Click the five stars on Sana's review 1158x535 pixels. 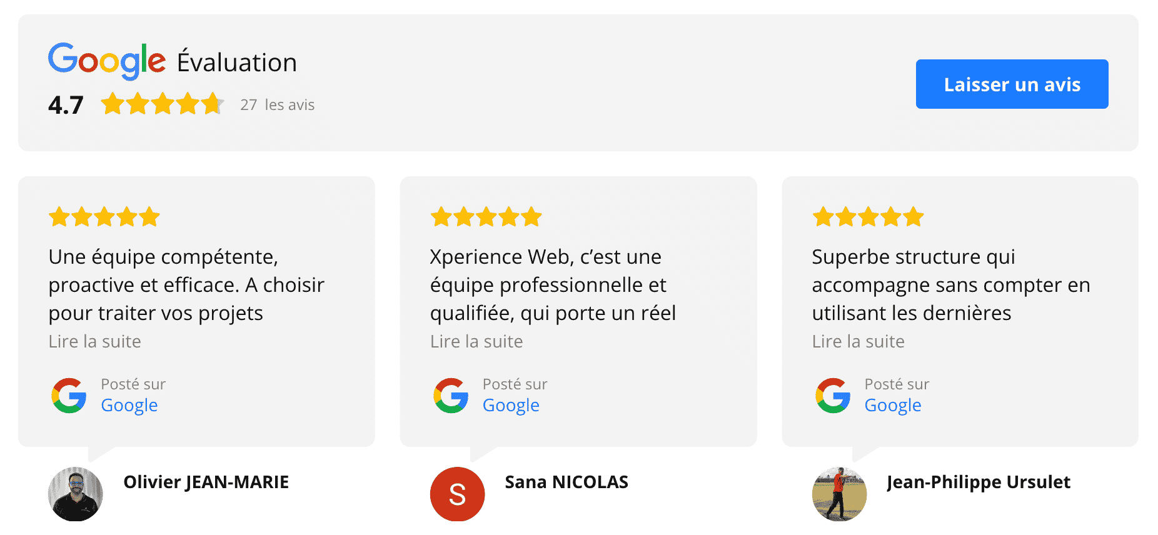point(486,217)
